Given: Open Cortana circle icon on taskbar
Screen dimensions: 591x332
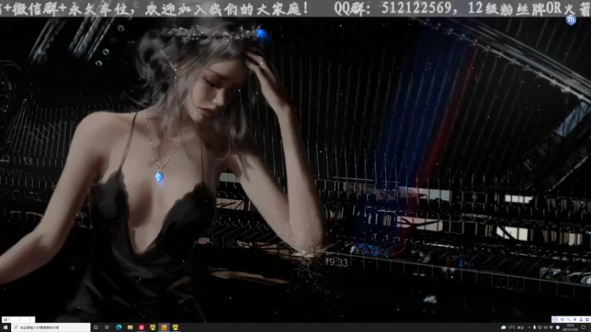Looking at the screenshot, I should pos(96,328).
